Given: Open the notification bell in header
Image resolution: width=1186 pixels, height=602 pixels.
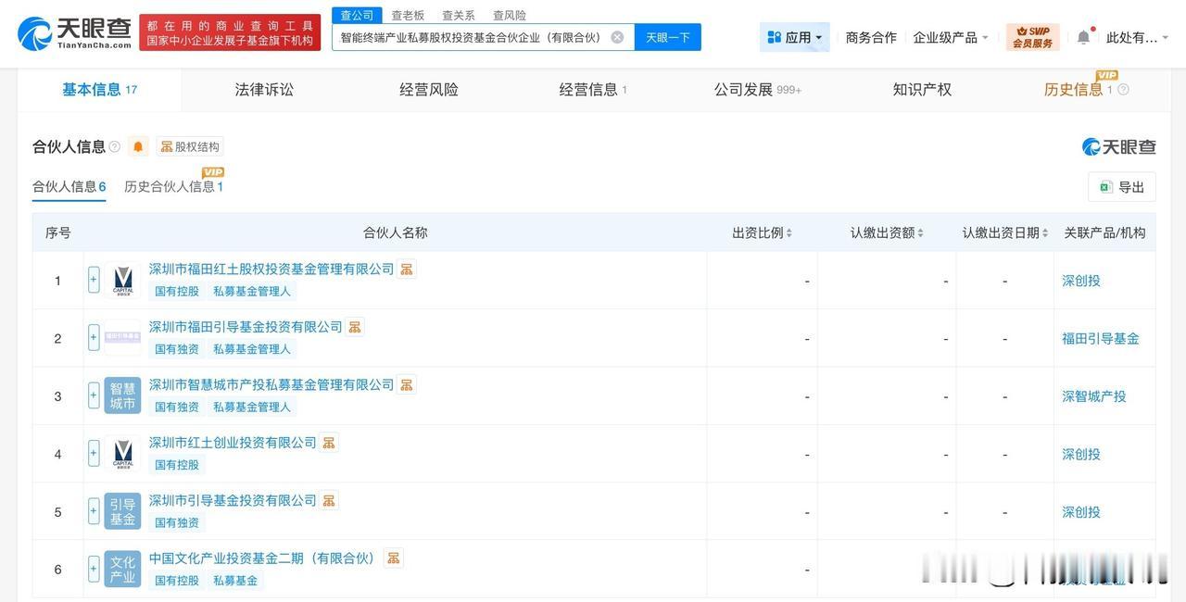Looking at the screenshot, I should tap(1083, 37).
